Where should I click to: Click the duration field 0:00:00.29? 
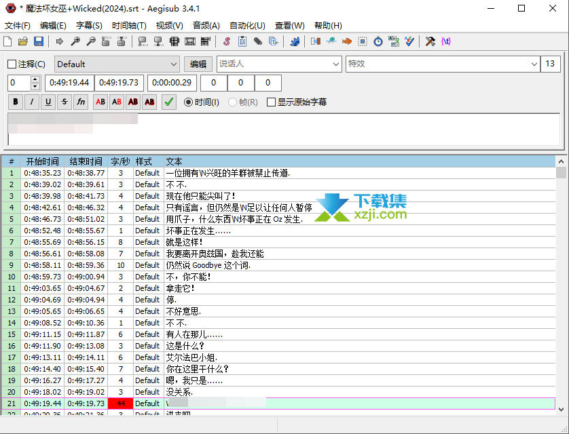click(172, 83)
